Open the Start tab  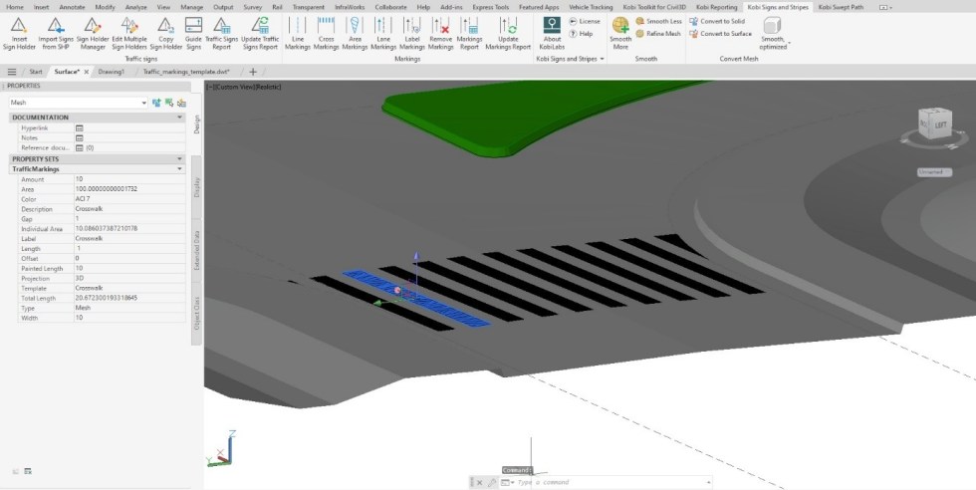click(x=36, y=72)
